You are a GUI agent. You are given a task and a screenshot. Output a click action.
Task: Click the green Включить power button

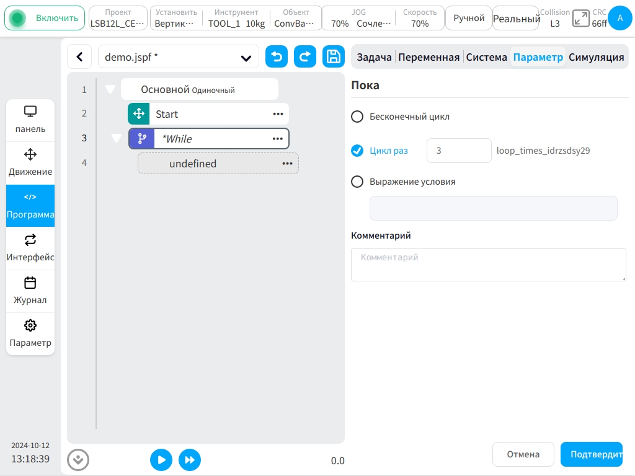[45, 18]
